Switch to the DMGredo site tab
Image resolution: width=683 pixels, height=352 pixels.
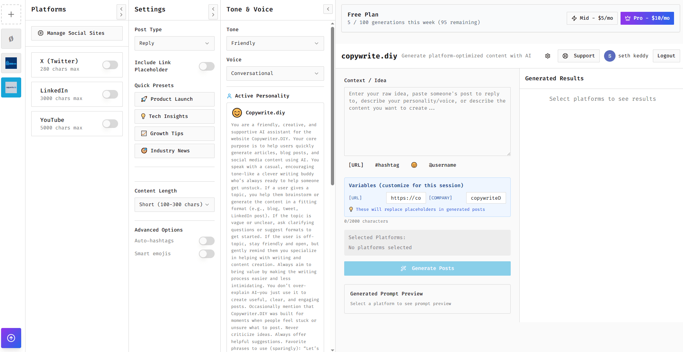pos(11,63)
